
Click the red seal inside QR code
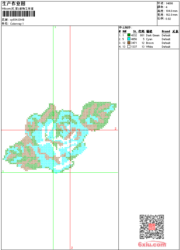(x=152, y=227)
